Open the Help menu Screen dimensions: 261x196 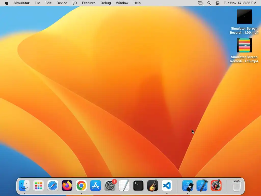(137, 3)
